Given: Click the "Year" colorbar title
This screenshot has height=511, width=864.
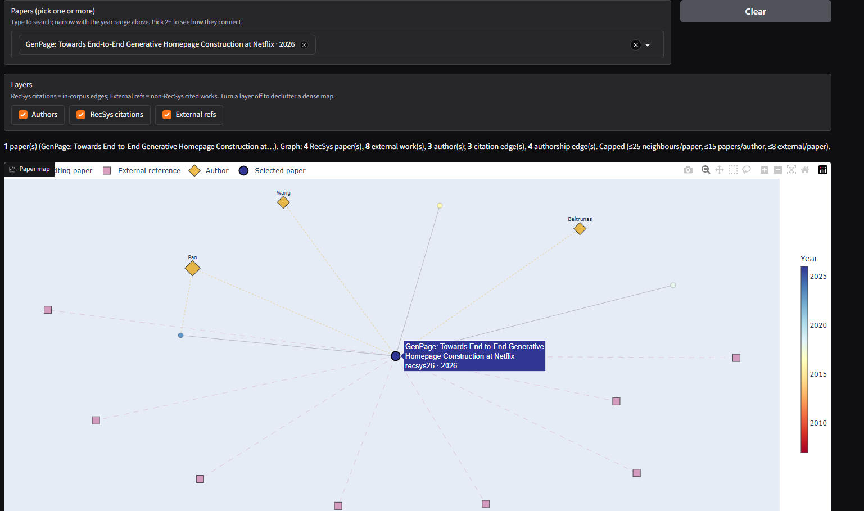Looking at the screenshot, I should (809, 259).
